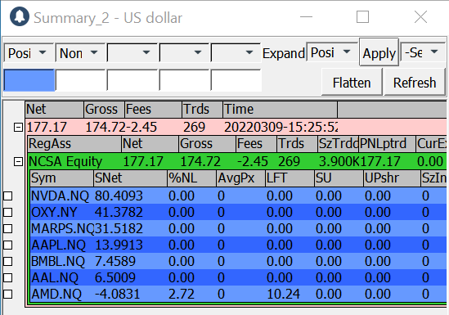
Task: Click the %NL column header
Action: coord(192,178)
